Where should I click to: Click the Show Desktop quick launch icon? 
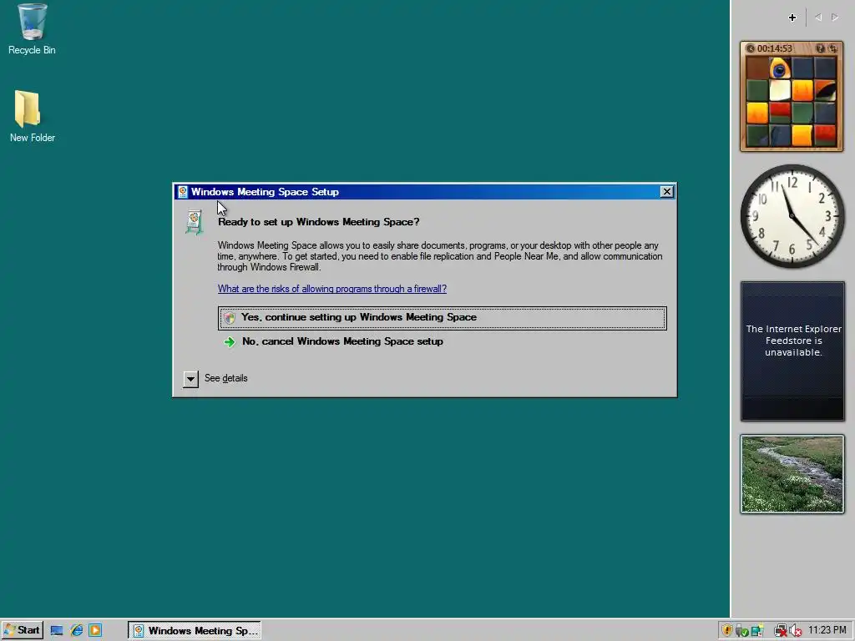point(57,631)
